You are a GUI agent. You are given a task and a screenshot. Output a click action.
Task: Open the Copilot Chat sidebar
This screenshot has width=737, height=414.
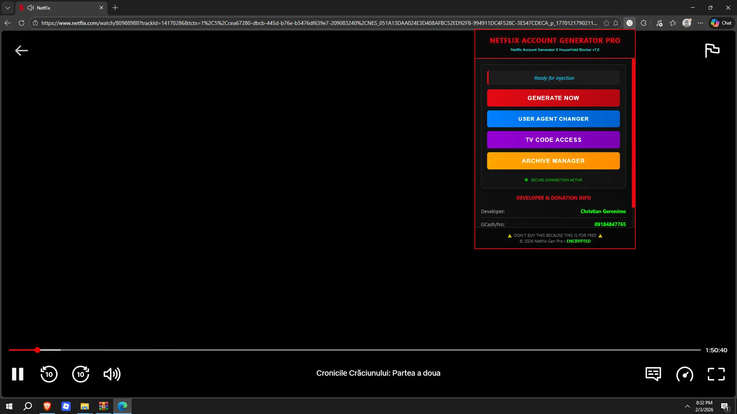pyautogui.click(x=721, y=23)
